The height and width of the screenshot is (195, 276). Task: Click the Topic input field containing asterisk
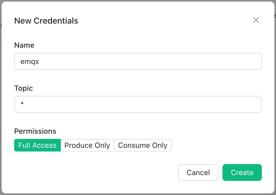click(x=138, y=104)
